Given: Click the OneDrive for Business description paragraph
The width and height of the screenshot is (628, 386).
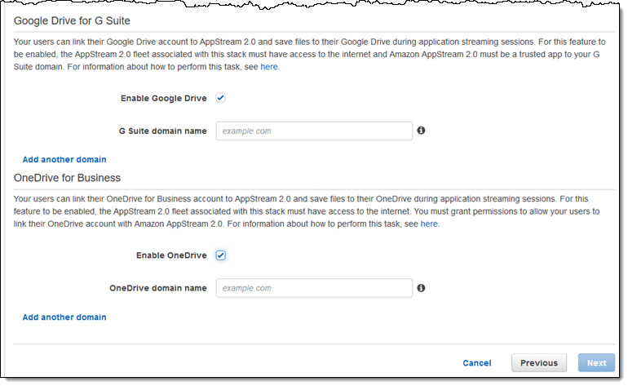Looking at the screenshot, I should pos(302,211).
